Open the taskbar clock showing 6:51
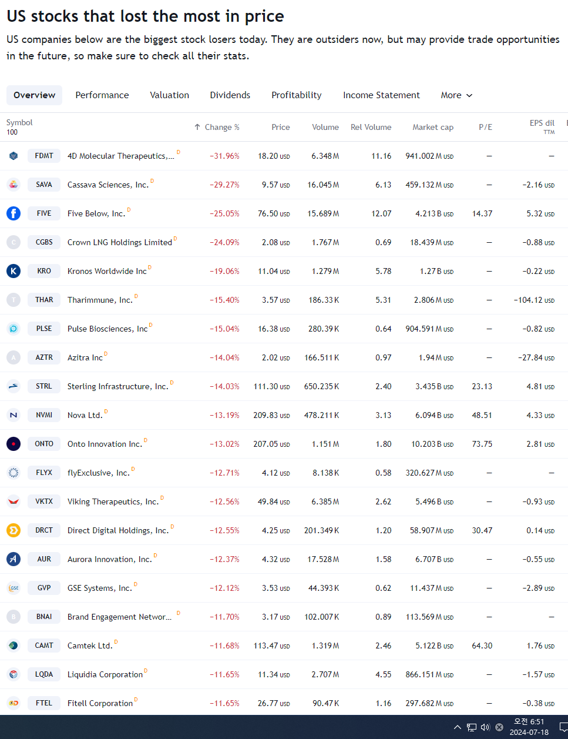Screen dimensions: 568x739 529,727
